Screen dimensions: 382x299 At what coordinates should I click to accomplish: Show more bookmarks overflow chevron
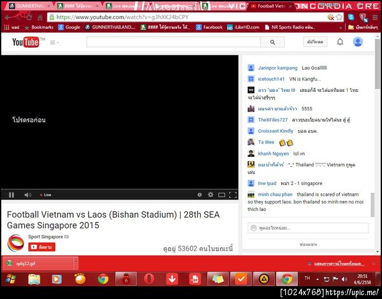tap(341, 27)
